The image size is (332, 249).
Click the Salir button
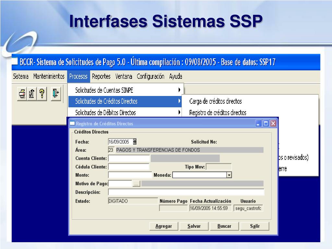tap(255, 226)
